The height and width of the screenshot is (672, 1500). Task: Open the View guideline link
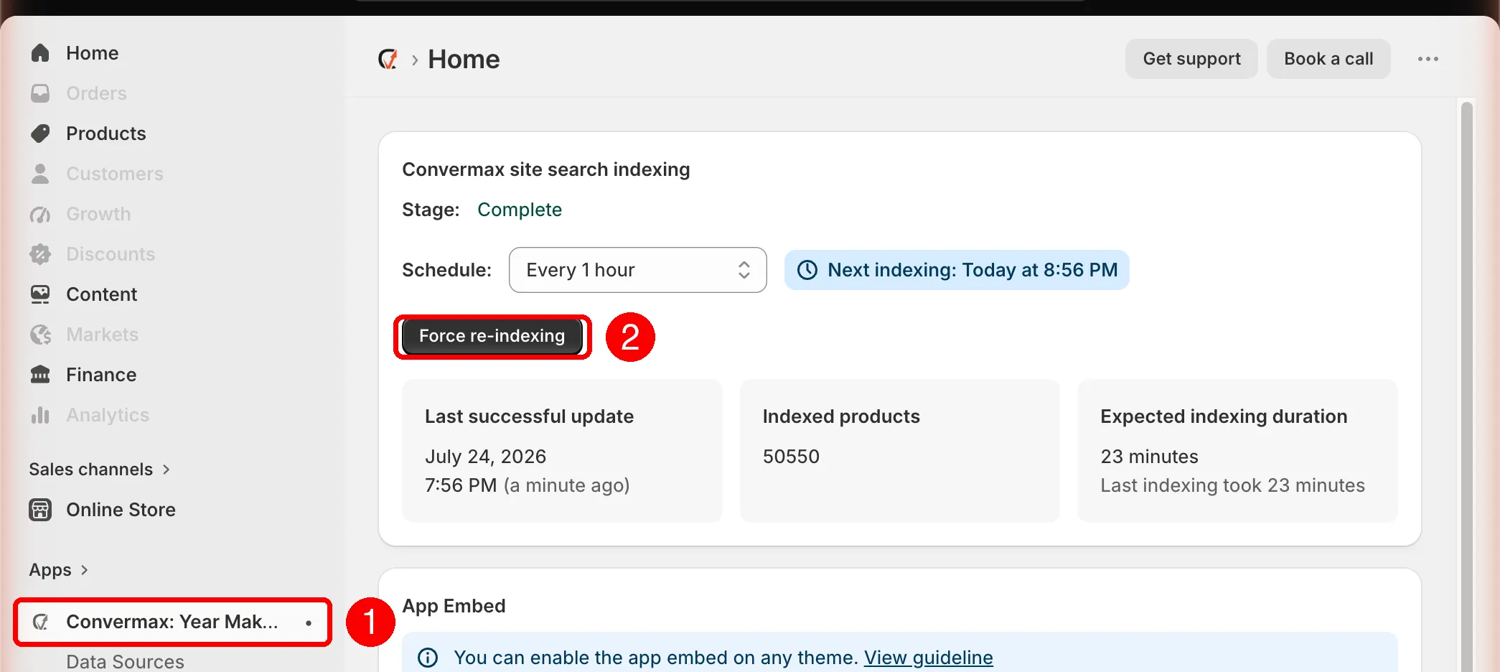click(x=928, y=658)
